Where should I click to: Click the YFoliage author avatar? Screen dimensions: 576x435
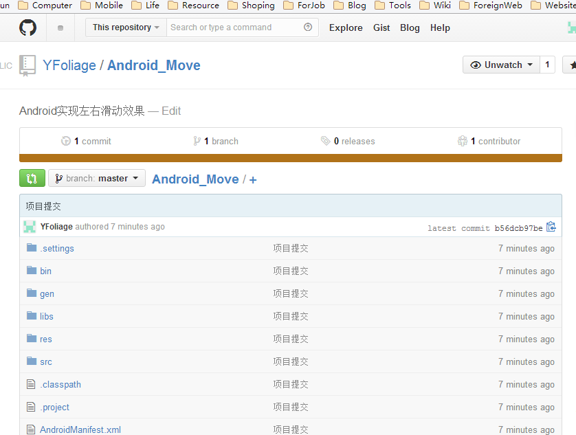[30, 227]
